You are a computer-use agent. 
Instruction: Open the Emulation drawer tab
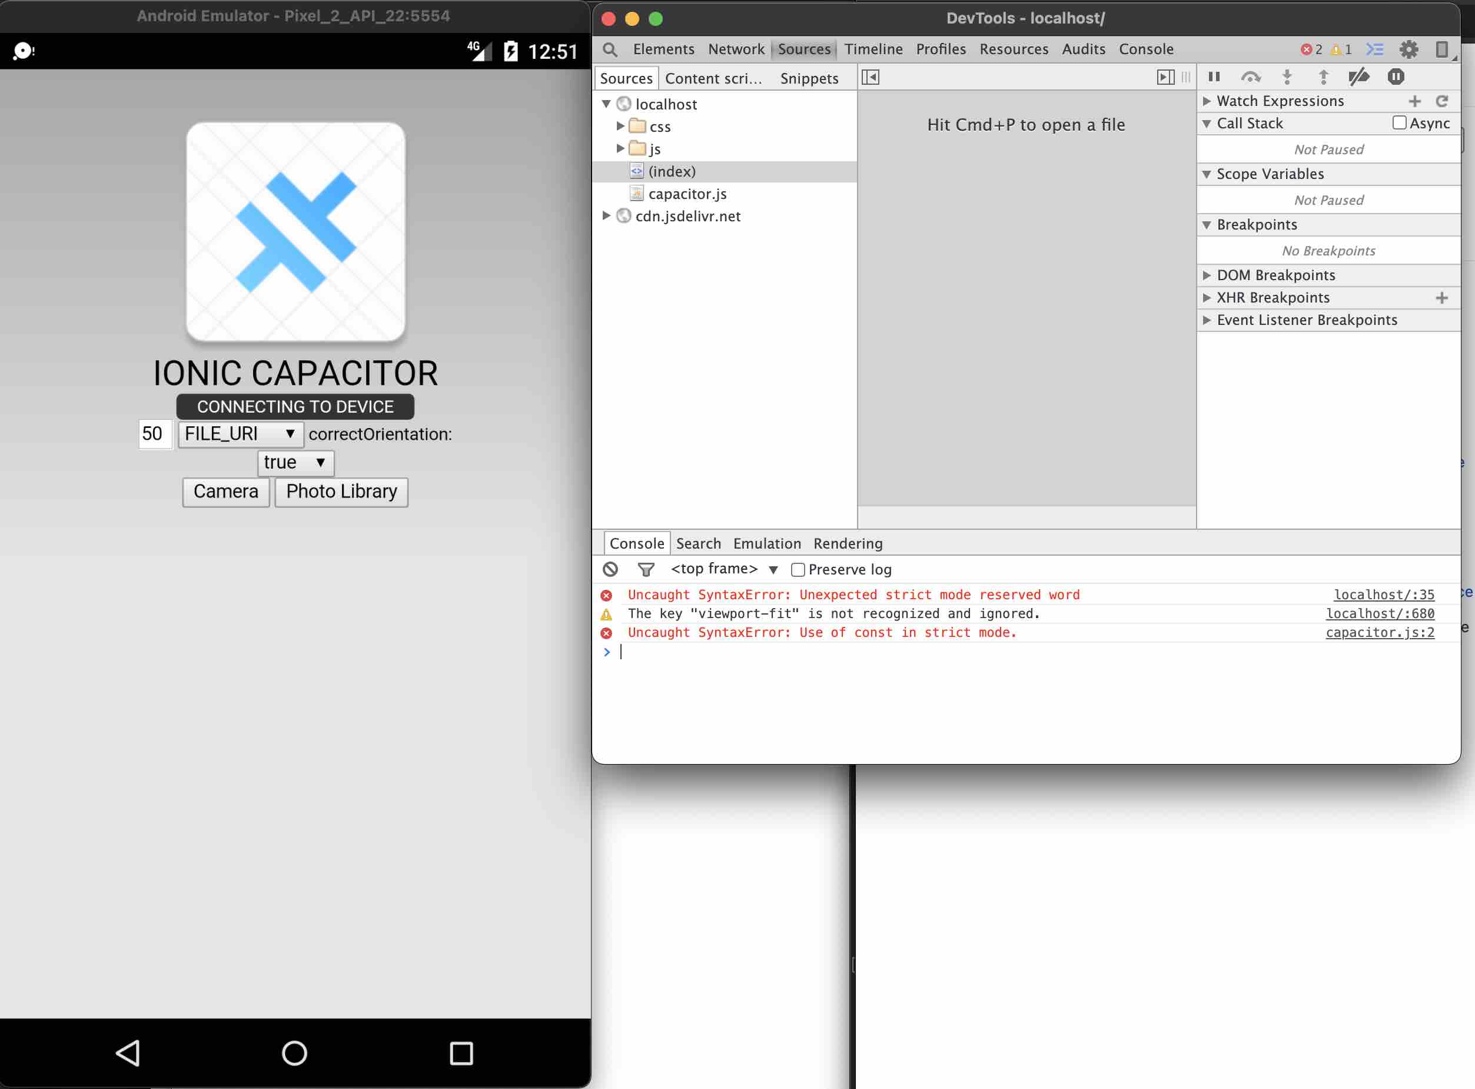coord(766,543)
